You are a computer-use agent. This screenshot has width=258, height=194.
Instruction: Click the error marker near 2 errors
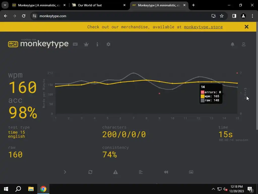[x=237, y=73]
